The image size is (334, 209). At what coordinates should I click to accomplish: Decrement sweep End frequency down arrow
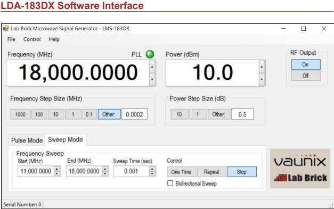105,174
